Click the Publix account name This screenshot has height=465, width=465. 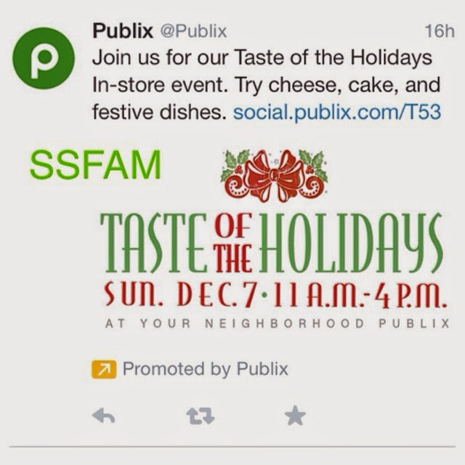(122, 31)
